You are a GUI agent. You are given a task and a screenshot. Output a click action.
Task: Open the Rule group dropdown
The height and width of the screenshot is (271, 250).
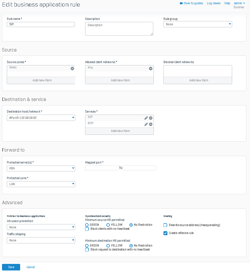click(198, 24)
